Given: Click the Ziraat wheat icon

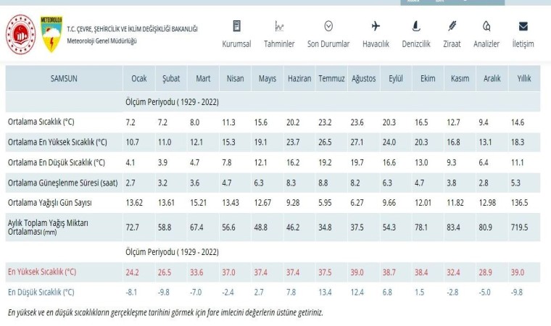Looking at the screenshot, I should coord(452,27).
